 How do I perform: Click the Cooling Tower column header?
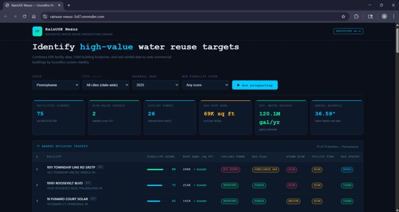click(x=233, y=157)
